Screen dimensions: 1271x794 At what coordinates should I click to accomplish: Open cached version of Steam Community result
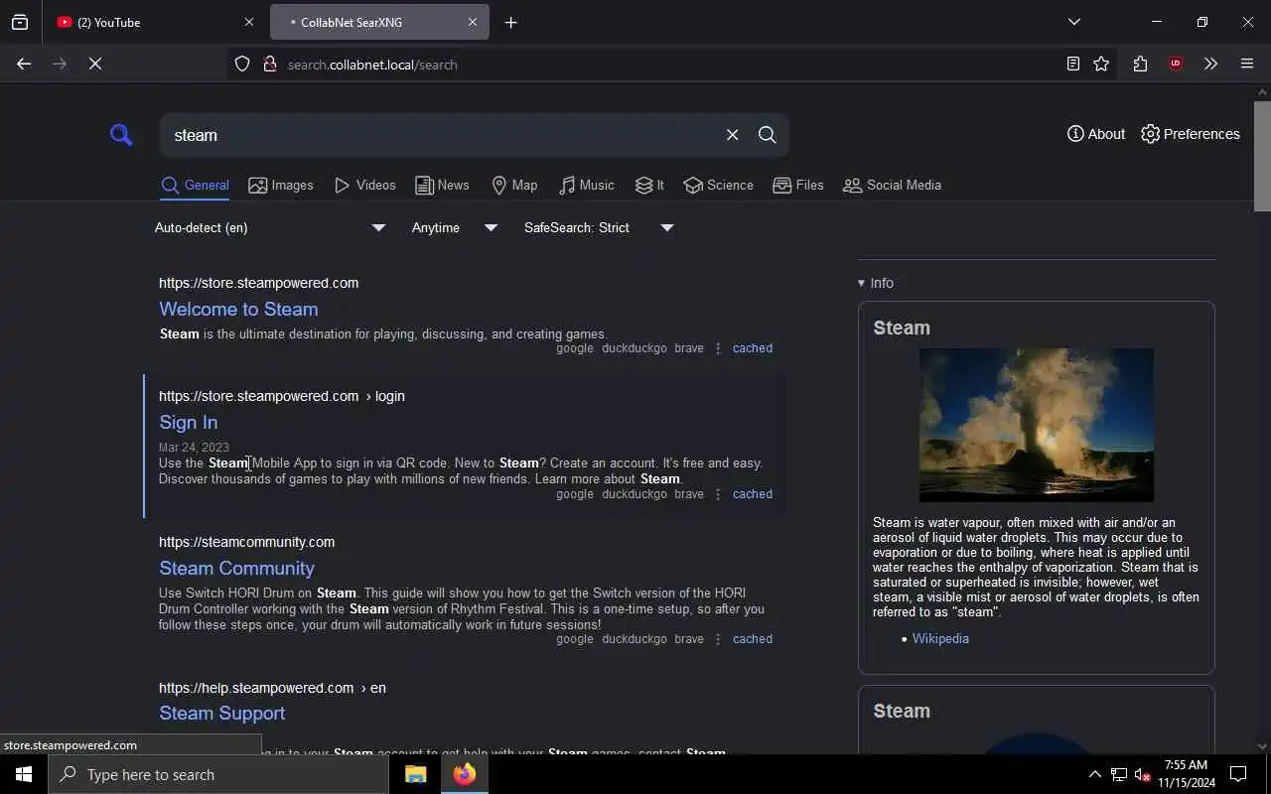753,639
